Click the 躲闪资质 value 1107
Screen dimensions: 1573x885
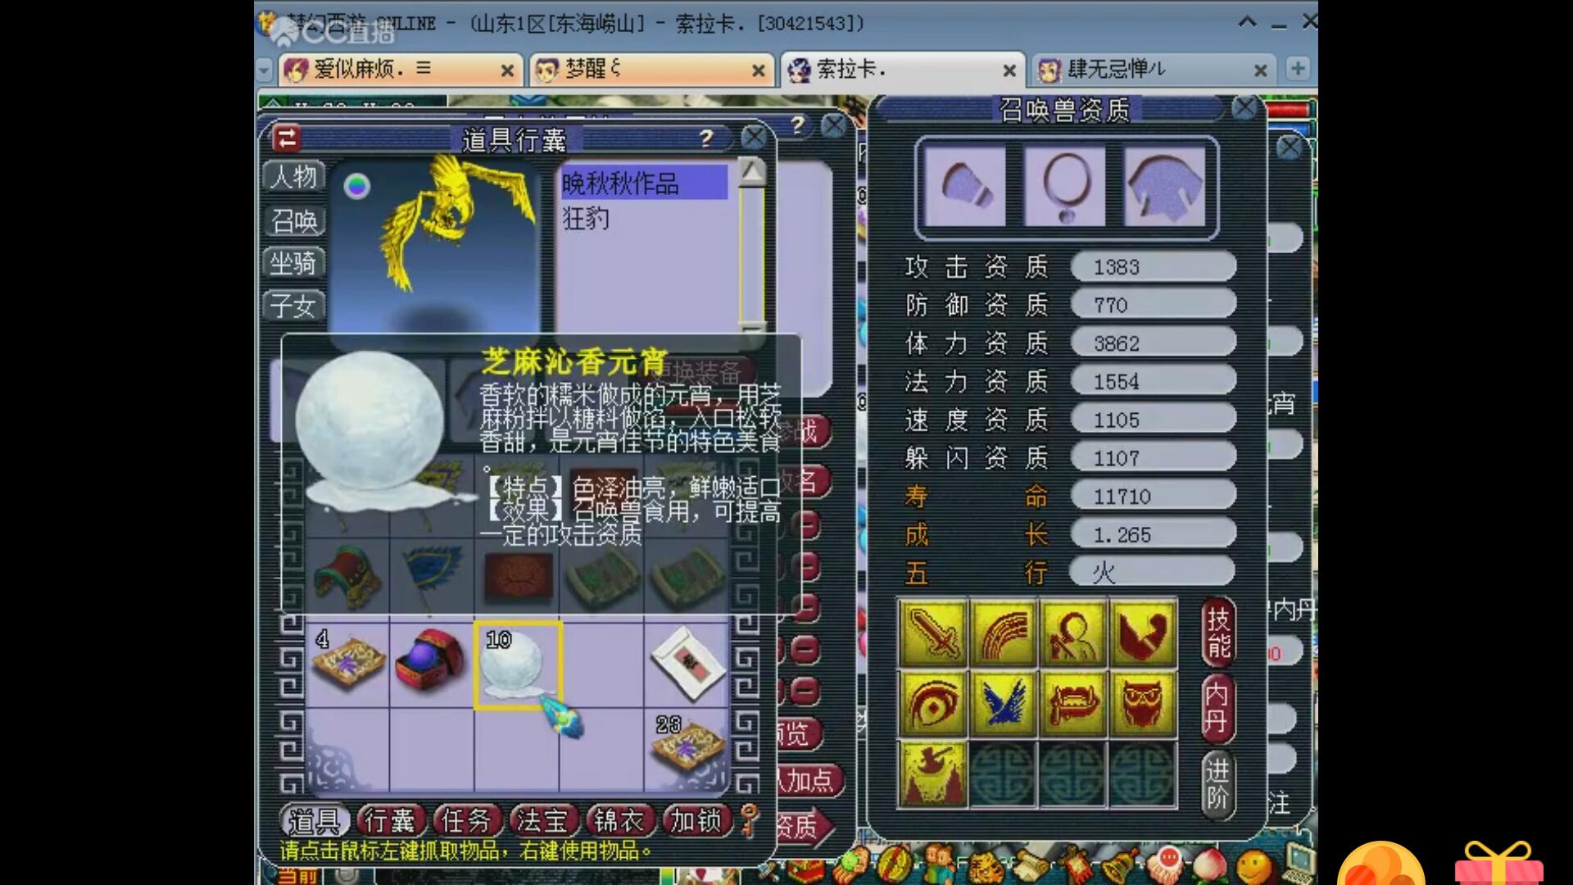tap(1154, 457)
